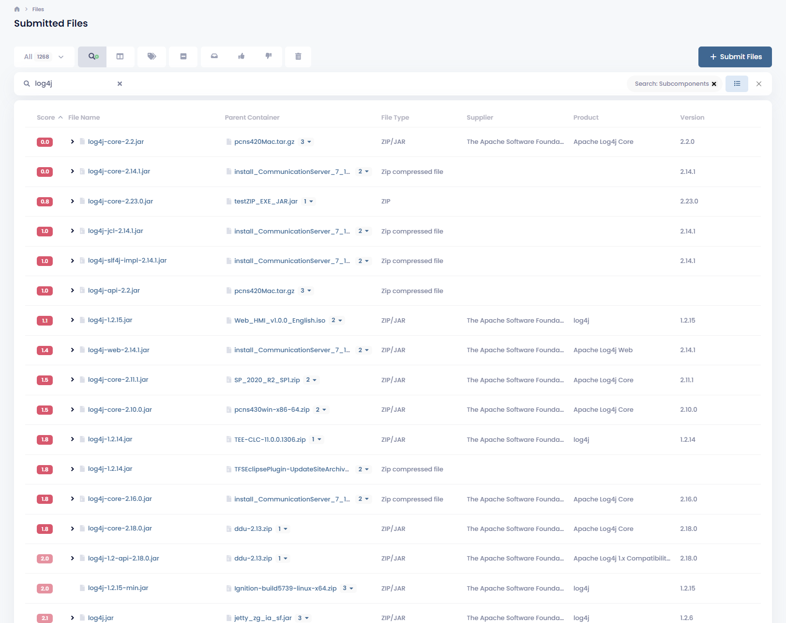786x623 pixels.
Task: Click the tags icon in toolbar
Action: click(x=151, y=57)
